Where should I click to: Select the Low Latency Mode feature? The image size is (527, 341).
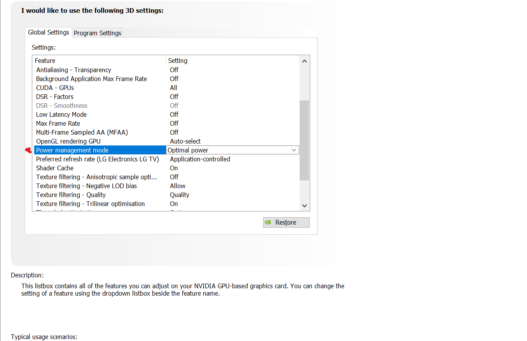tap(61, 114)
